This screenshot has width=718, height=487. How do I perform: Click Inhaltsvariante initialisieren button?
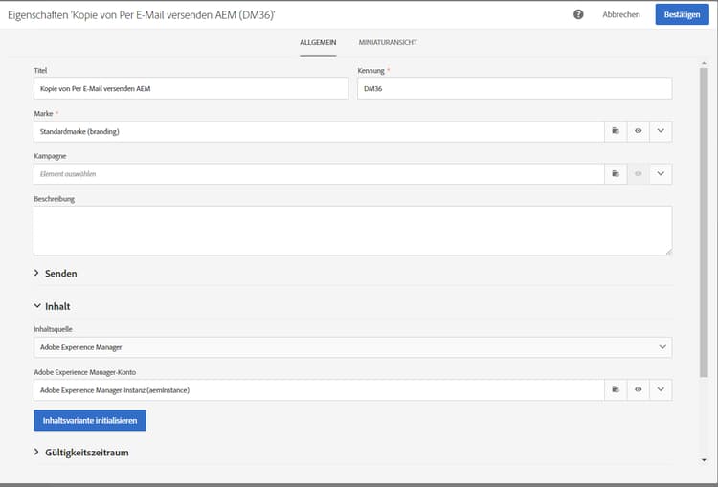pos(90,420)
